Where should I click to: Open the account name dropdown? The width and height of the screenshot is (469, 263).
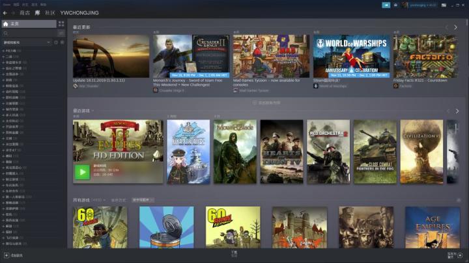pyautogui.click(x=423, y=5)
